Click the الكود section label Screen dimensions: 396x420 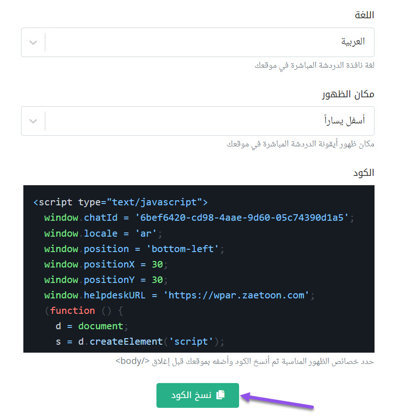(x=364, y=173)
